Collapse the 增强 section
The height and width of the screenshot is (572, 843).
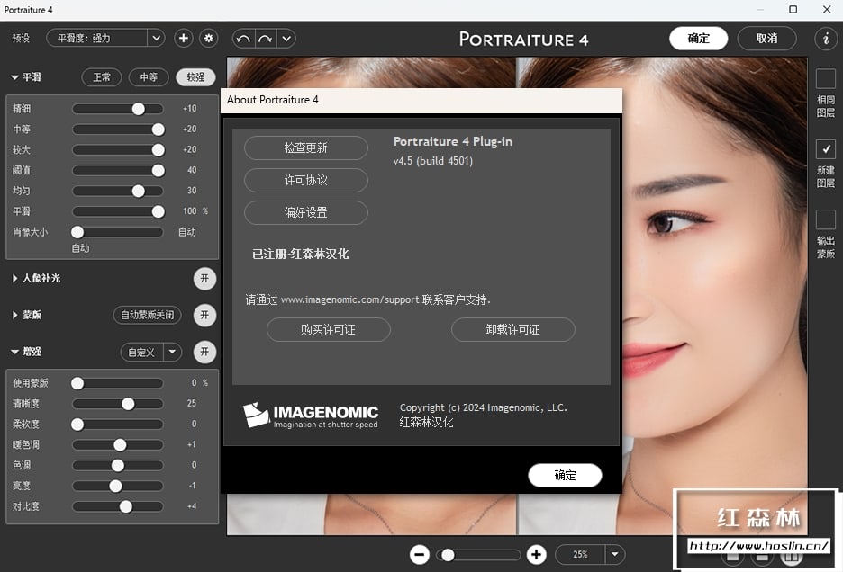coord(14,352)
